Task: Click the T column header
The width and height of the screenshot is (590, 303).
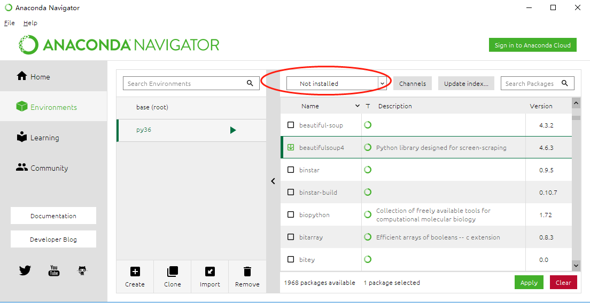Action: coord(368,106)
